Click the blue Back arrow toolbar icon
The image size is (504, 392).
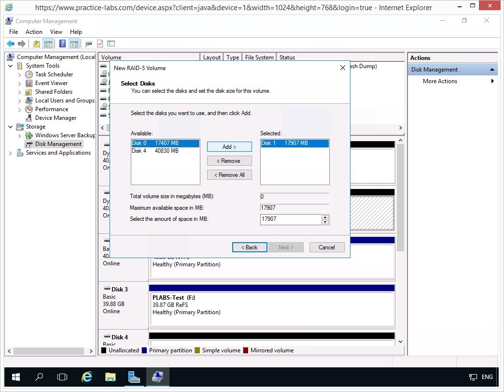click(x=10, y=44)
